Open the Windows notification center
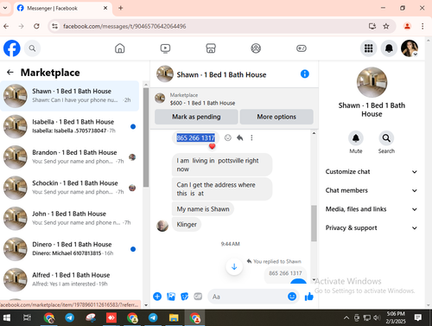 [x=417, y=317]
